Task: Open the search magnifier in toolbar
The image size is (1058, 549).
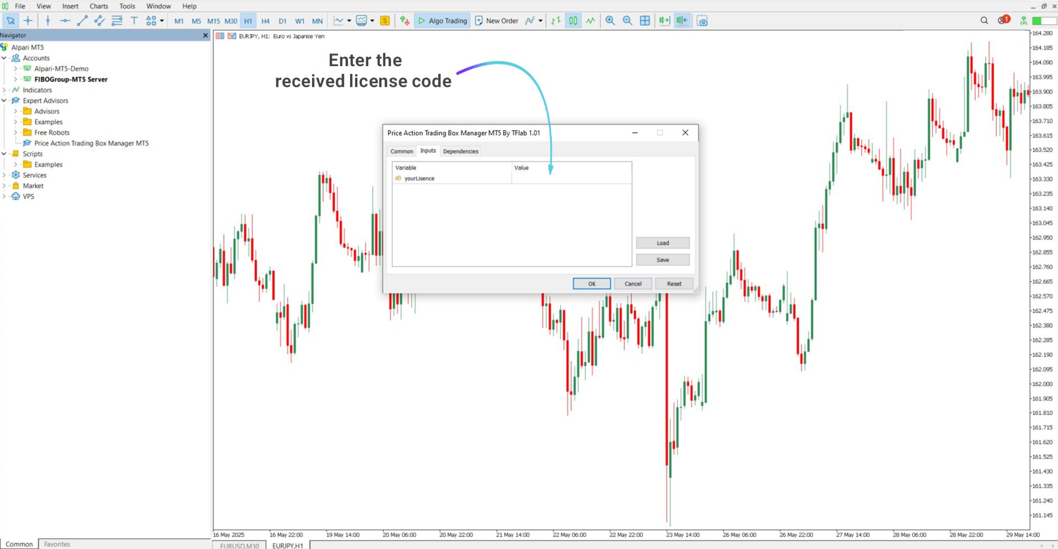Action: pos(984,20)
